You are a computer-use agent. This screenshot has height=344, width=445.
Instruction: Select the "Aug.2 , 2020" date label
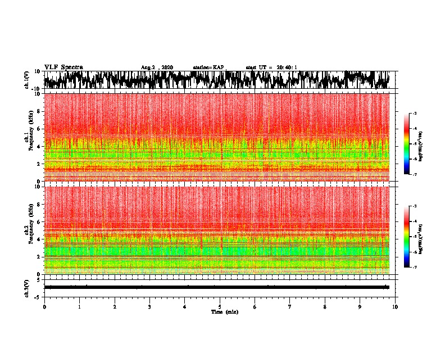(157, 67)
